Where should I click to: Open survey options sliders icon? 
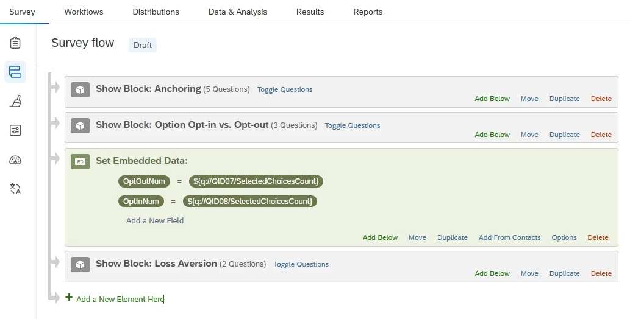(x=15, y=130)
